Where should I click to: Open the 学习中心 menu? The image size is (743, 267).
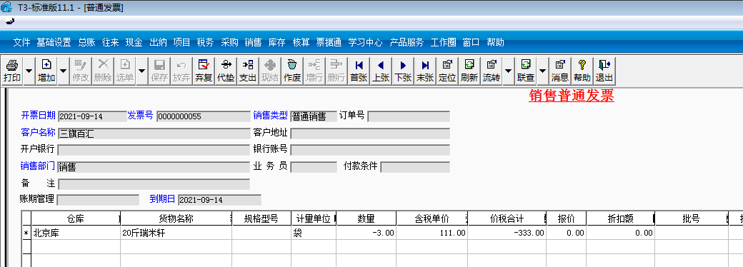365,43
